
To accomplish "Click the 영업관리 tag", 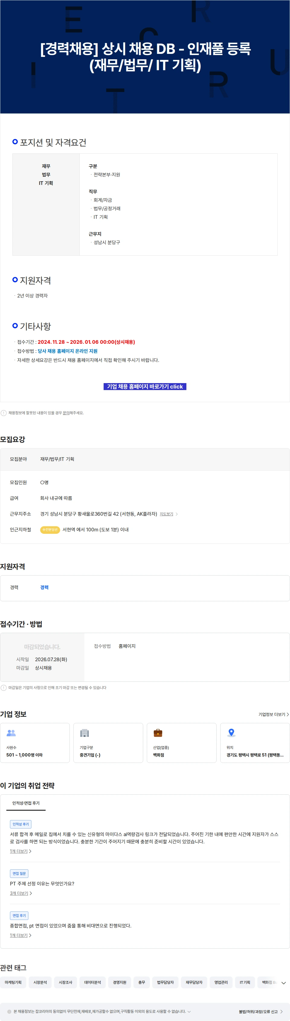I will (x=221, y=983).
